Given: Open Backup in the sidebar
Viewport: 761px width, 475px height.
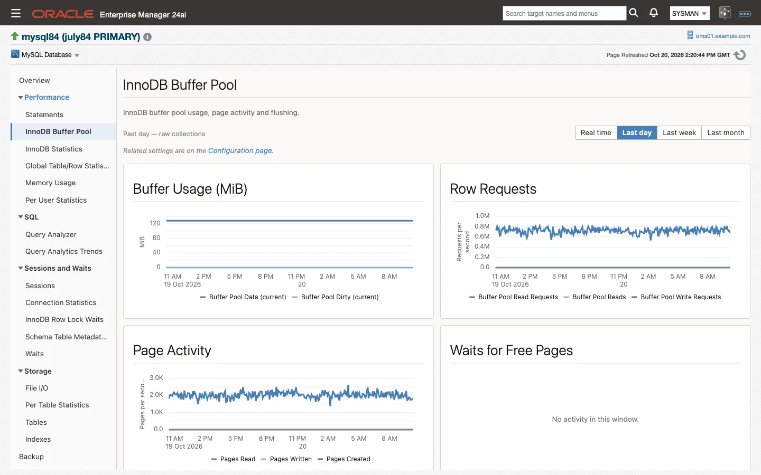Looking at the screenshot, I should [x=31, y=457].
